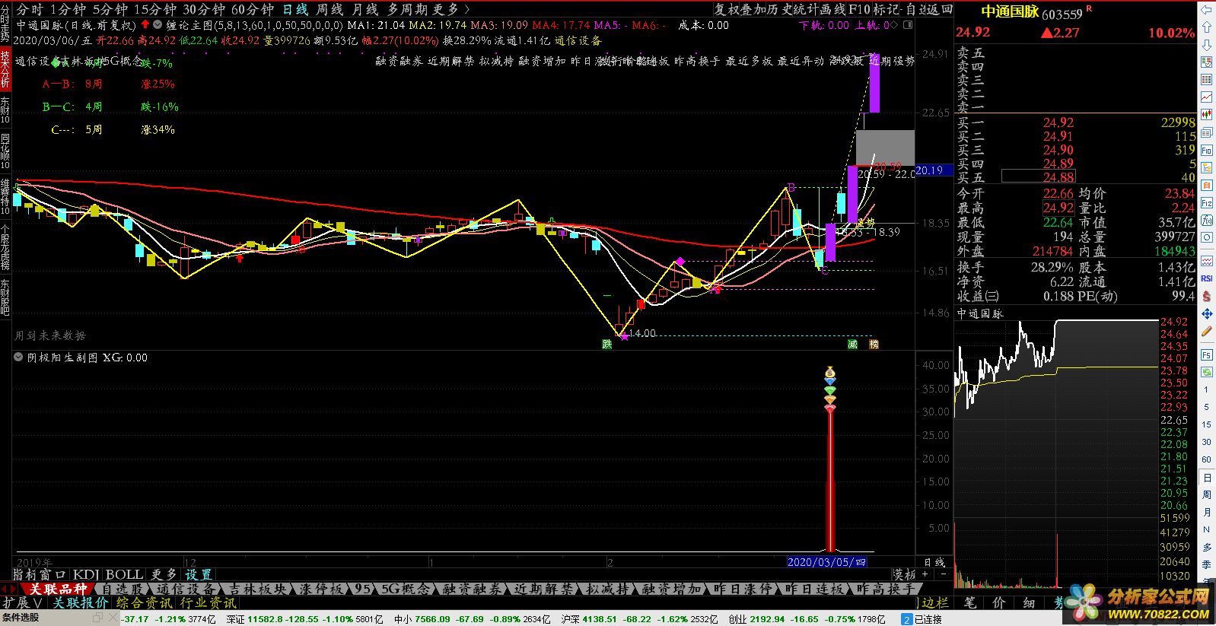
Task: Open the f(x) formula manager icon
Action: [1206, 221]
